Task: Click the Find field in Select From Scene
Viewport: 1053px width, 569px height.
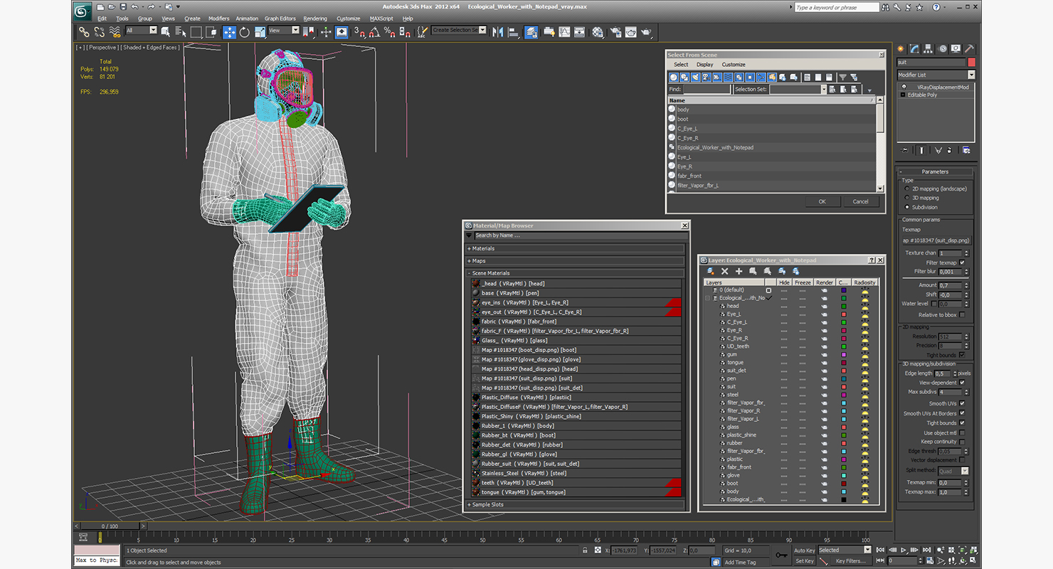Action: click(x=707, y=89)
